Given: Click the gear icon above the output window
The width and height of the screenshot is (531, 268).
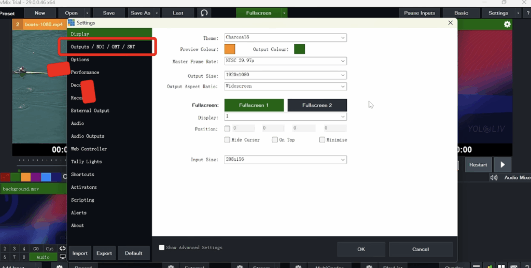Looking at the screenshot, I should click(507, 24).
